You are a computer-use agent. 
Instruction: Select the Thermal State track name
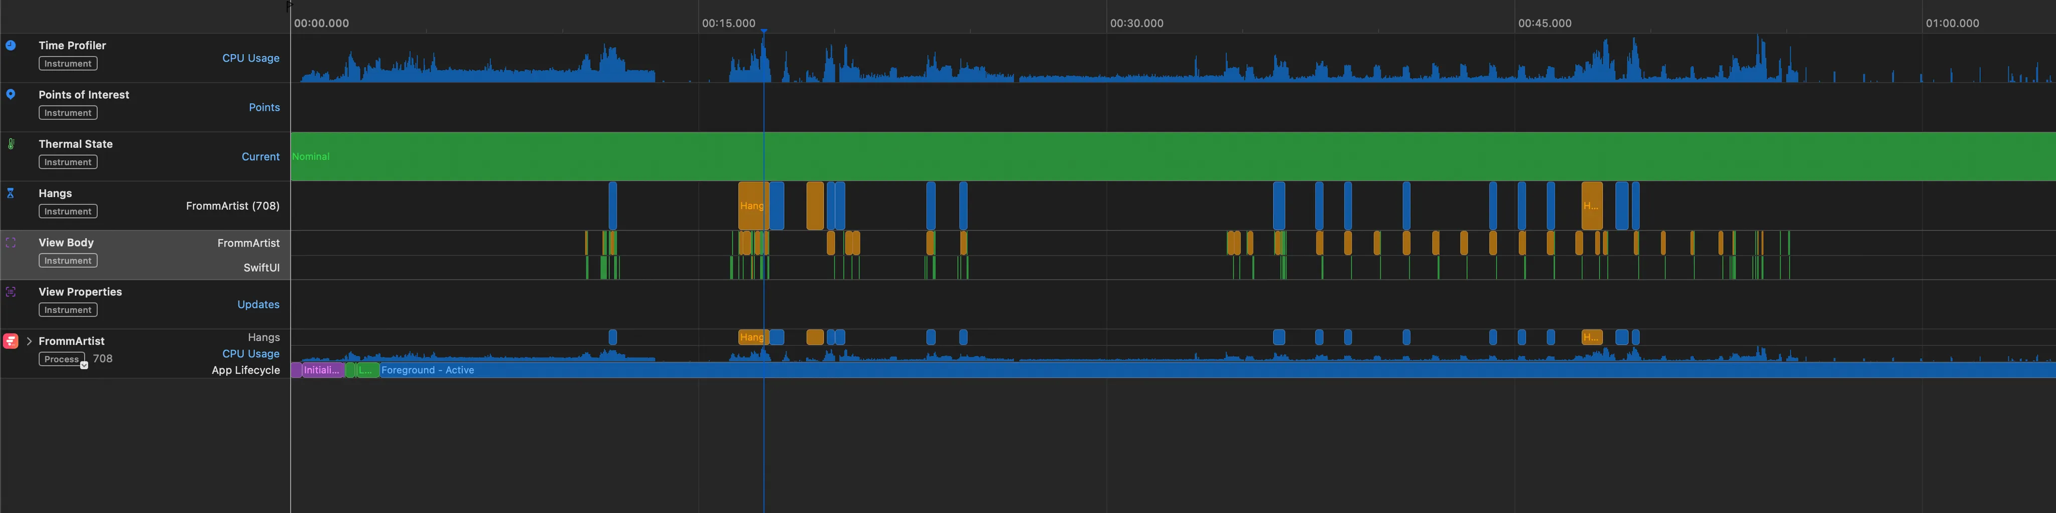coord(75,143)
